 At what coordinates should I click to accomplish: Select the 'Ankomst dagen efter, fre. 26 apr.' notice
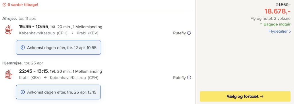point(59,92)
